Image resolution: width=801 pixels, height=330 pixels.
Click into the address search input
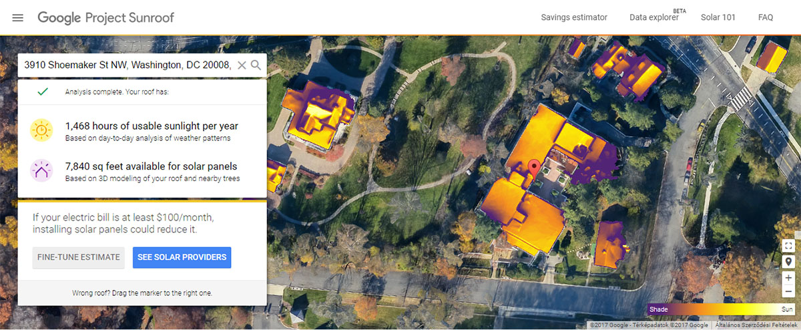point(127,65)
